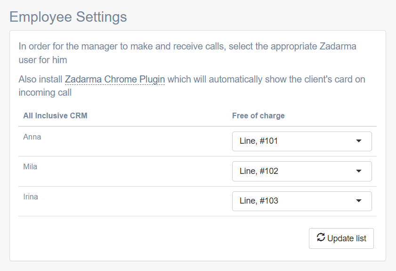Click the arrow icon on Anna's line selector

359,141
